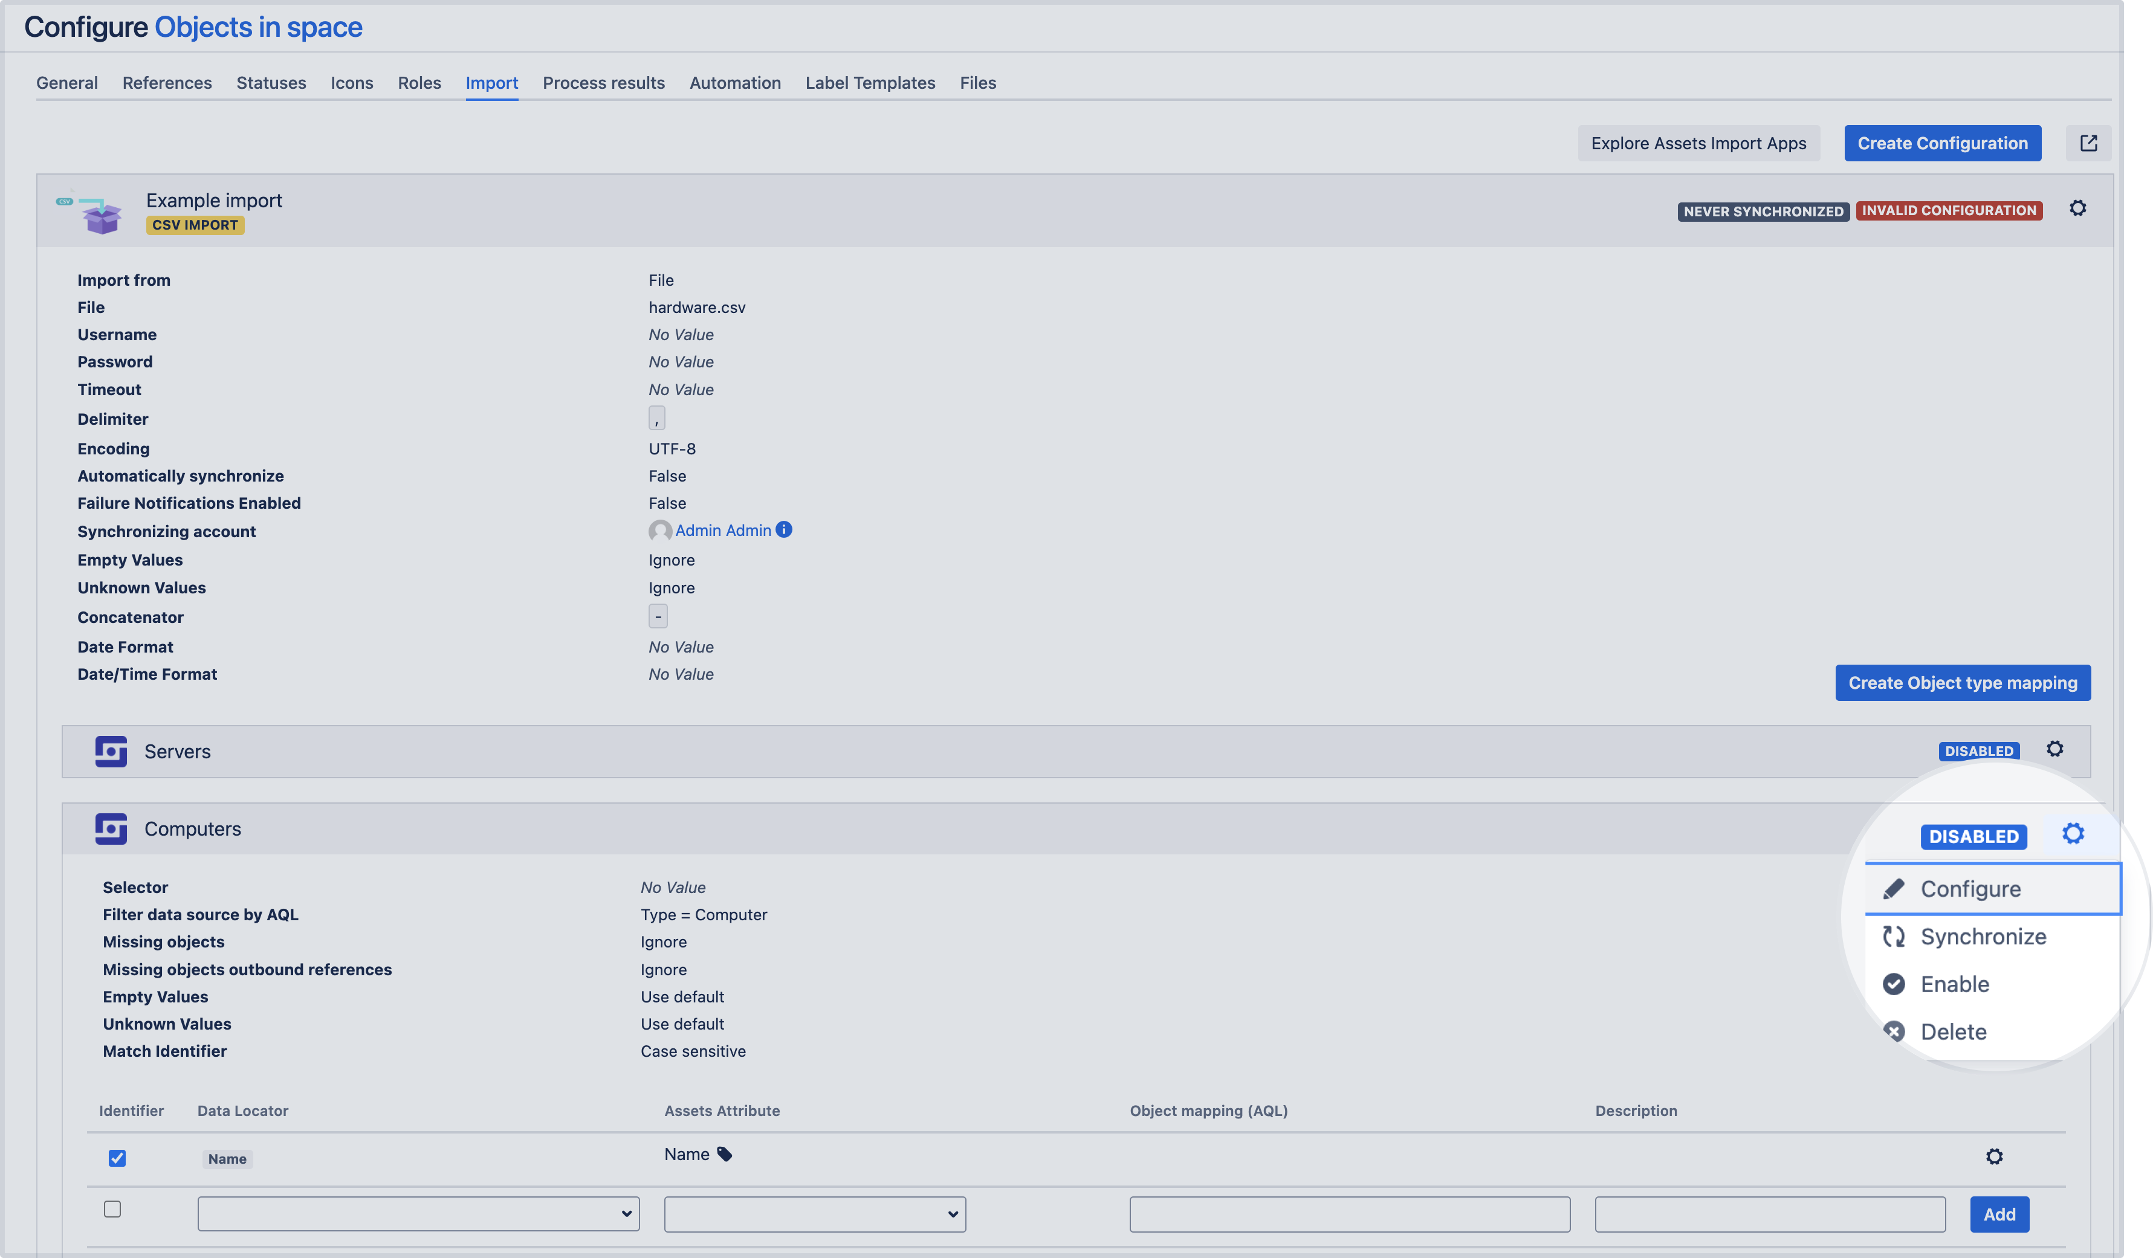2153x1258 pixels.
Task: Click the Object mapping AQL input field
Action: pos(1350,1213)
